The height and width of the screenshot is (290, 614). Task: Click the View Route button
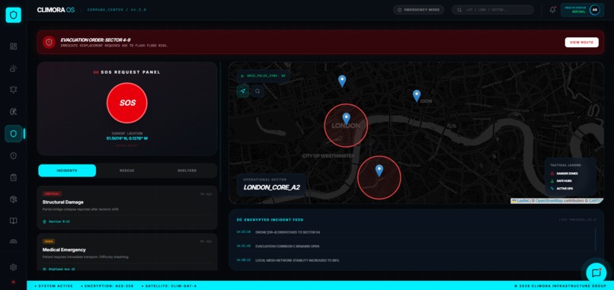point(581,43)
